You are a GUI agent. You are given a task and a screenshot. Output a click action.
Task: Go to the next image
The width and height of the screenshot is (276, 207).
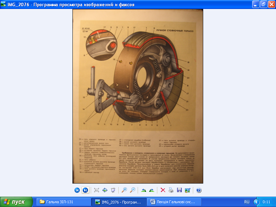point(85,190)
